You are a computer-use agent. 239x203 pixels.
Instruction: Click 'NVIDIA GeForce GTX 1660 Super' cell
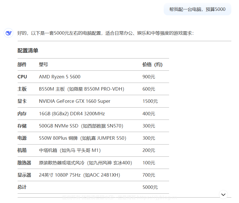[x=74, y=101]
